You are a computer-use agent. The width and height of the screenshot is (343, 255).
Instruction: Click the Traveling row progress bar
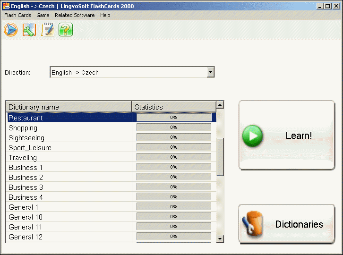tap(174, 157)
